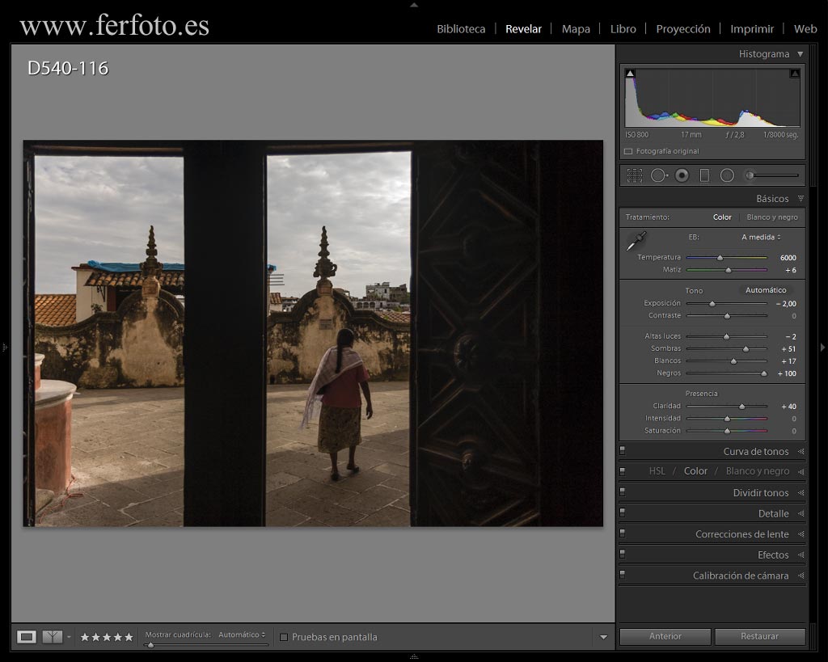The width and height of the screenshot is (828, 662).
Task: Toggle Efectos panel switch
Action: click(623, 554)
